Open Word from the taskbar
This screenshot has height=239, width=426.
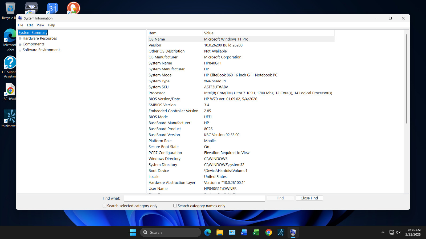244,232
